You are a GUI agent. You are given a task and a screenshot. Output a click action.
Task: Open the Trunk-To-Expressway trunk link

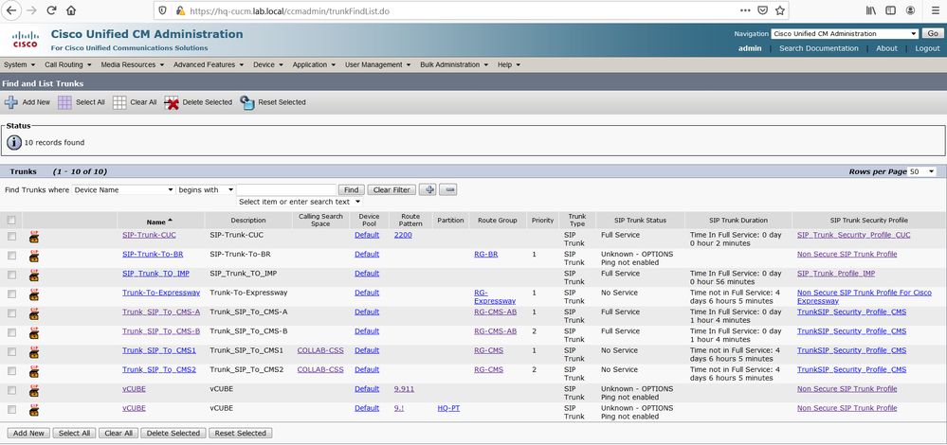(160, 293)
